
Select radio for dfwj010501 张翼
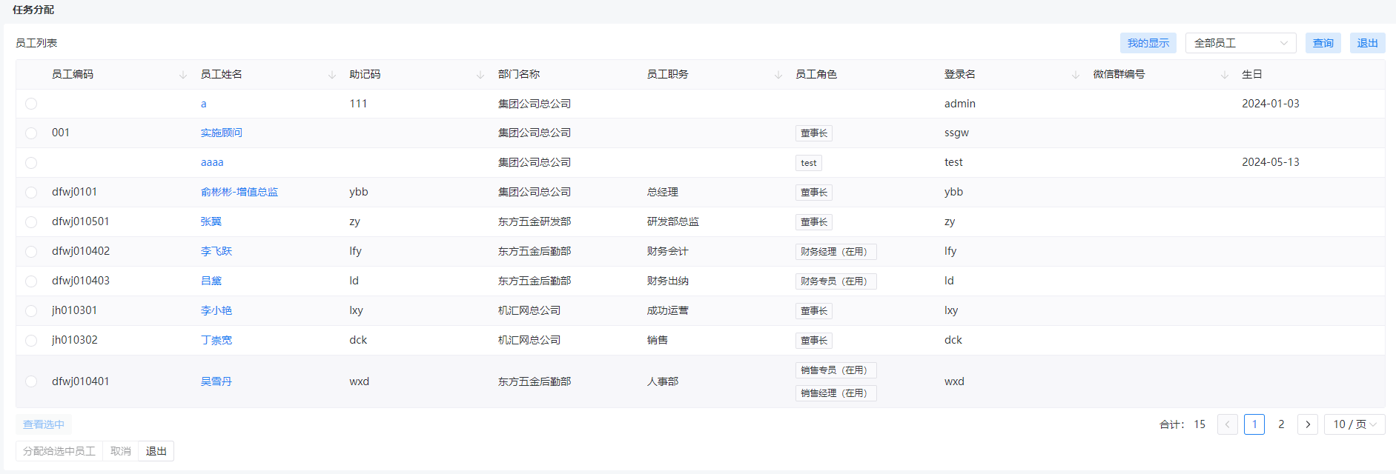point(31,222)
